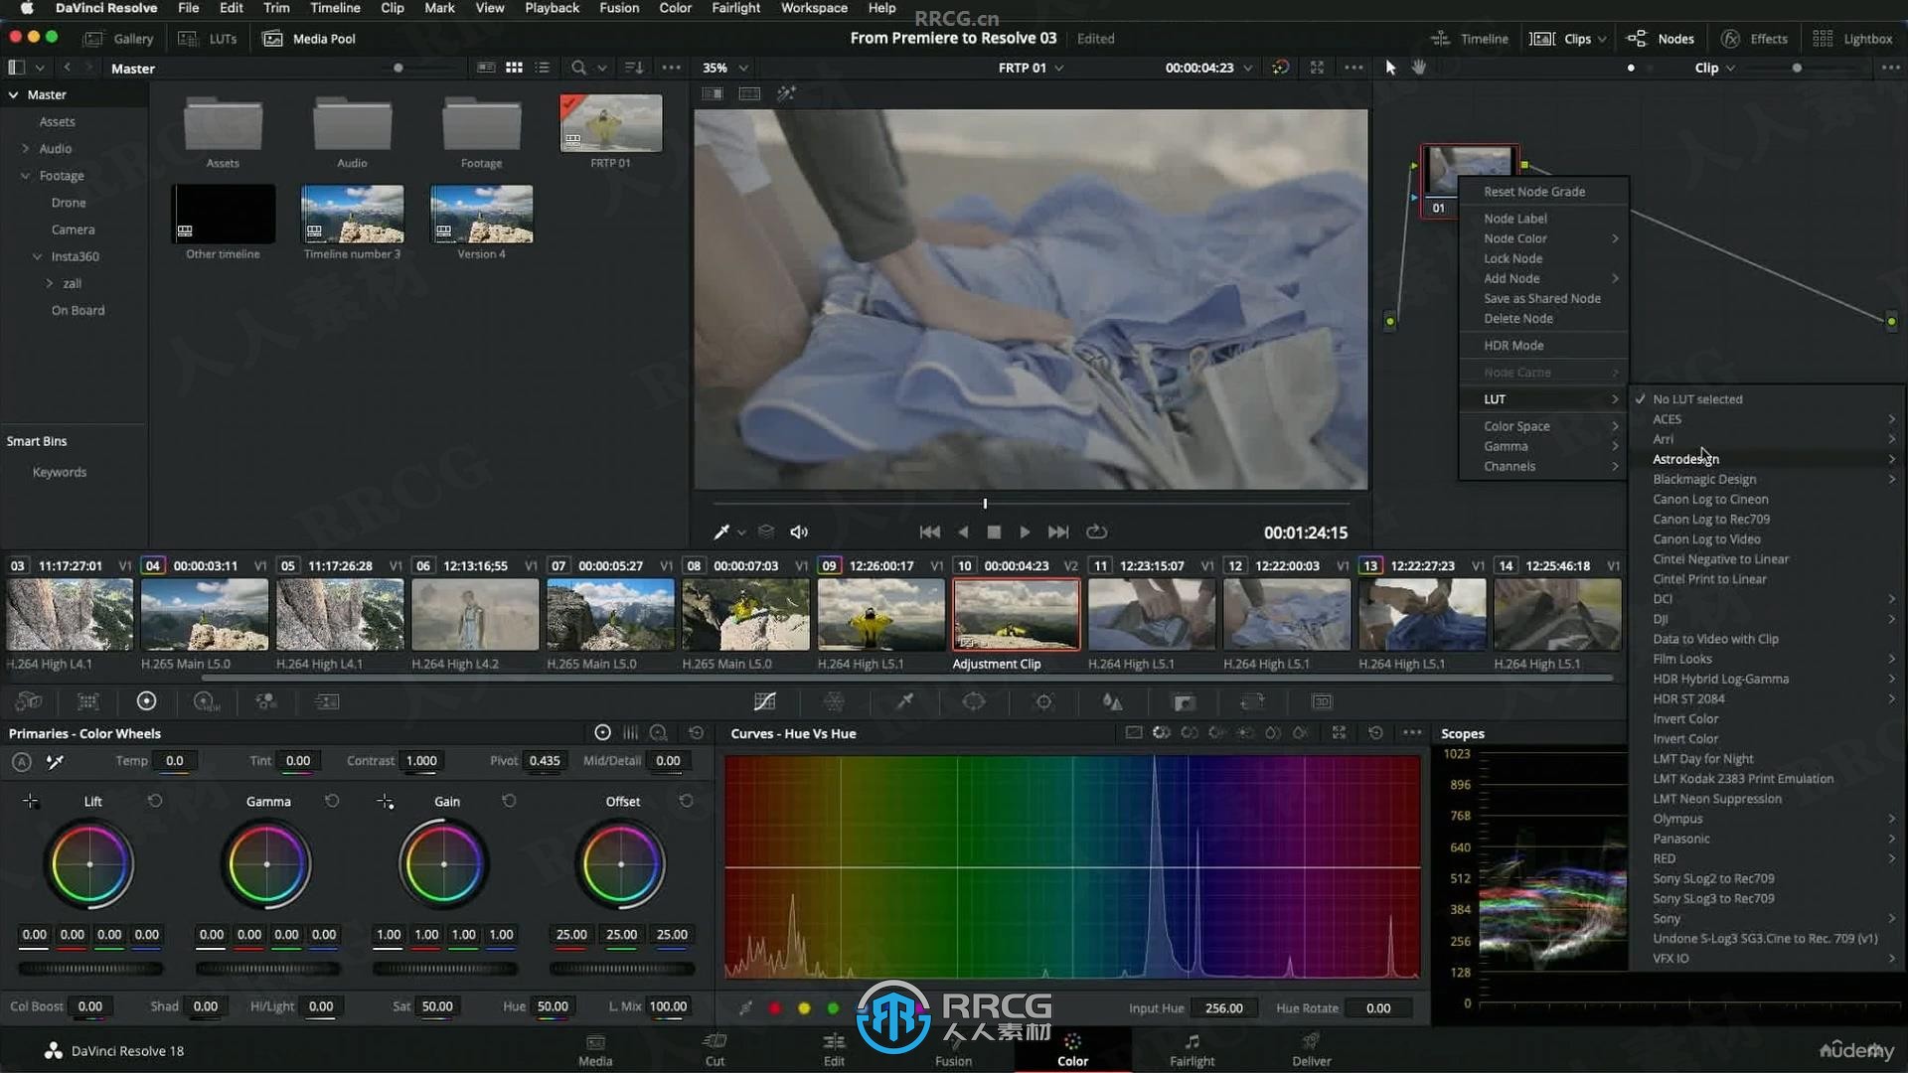Image resolution: width=1908 pixels, height=1073 pixels.
Task: Open the Sizing palette
Action: [x=1252, y=701]
